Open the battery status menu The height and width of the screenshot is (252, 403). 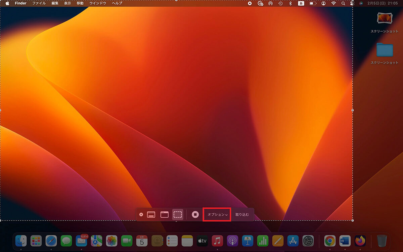click(313, 3)
